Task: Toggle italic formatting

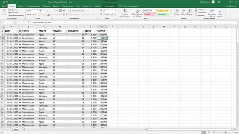Action: (31, 15)
